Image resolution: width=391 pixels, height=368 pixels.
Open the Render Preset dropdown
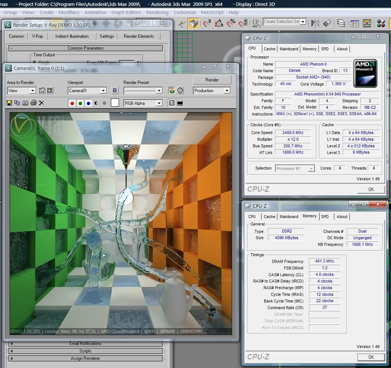click(x=143, y=90)
